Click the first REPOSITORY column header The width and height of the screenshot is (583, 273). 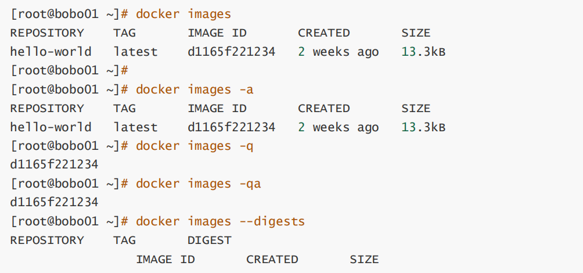[47, 33]
